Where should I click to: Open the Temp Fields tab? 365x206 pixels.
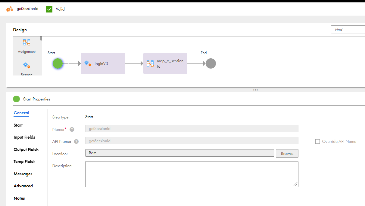(24, 161)
